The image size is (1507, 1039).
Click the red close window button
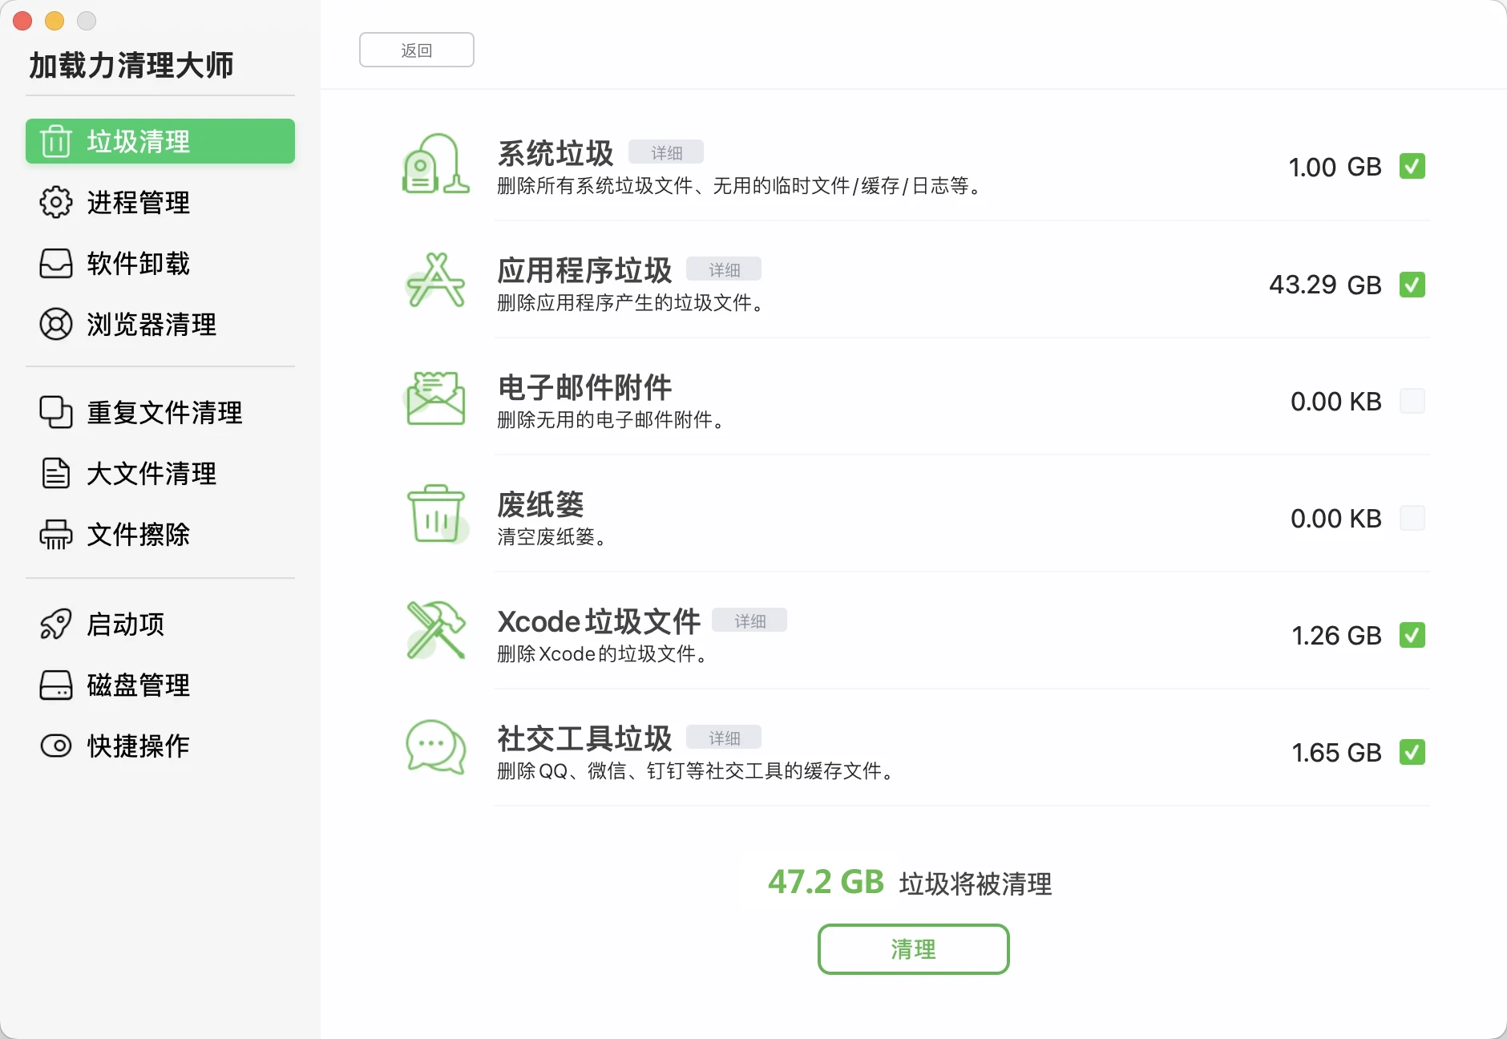[x=22, y=21]
